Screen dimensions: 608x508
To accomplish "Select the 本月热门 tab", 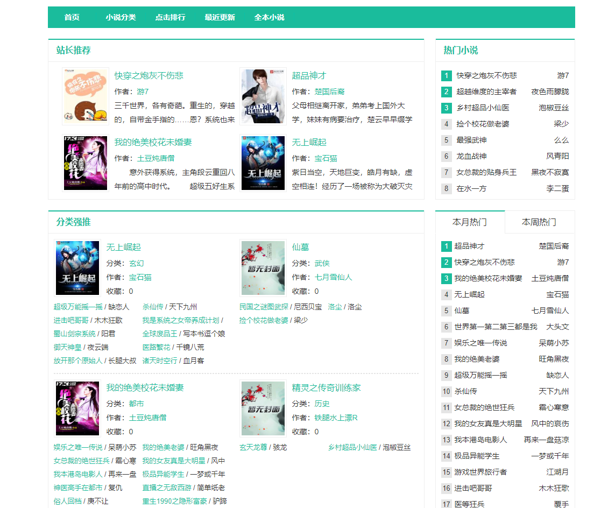I will (470, 222).
